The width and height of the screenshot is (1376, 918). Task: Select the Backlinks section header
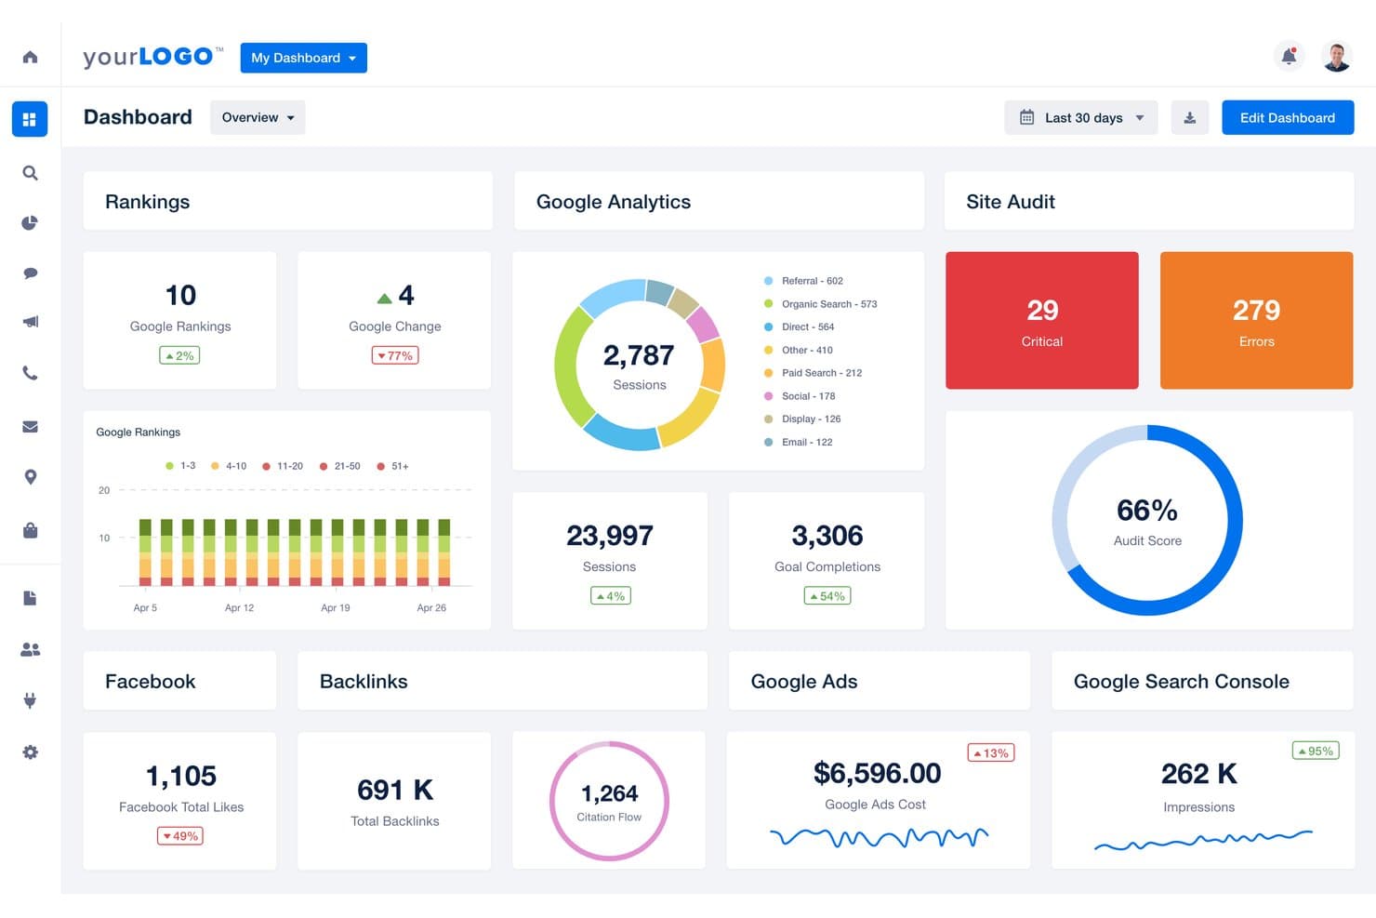click(x=502, y=681)
